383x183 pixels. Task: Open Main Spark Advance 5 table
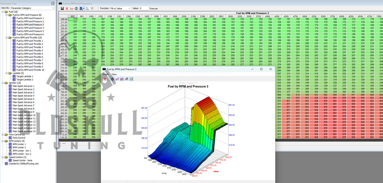coord(23,99)
